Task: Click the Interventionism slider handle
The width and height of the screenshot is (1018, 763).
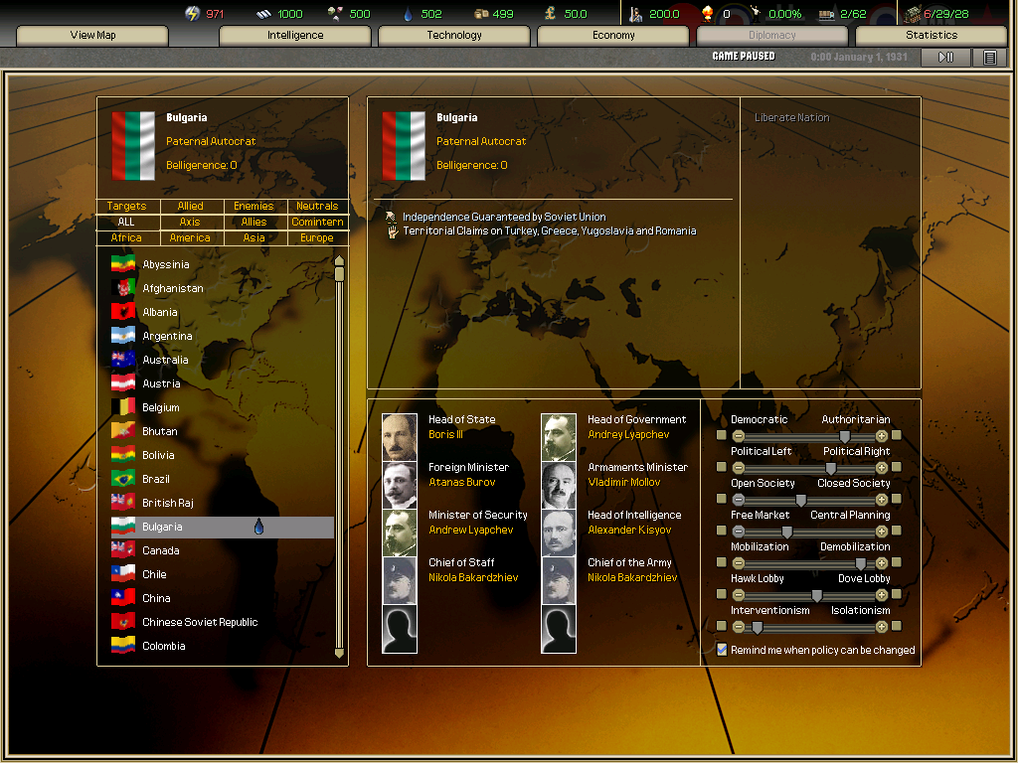Action: point(757,627)
